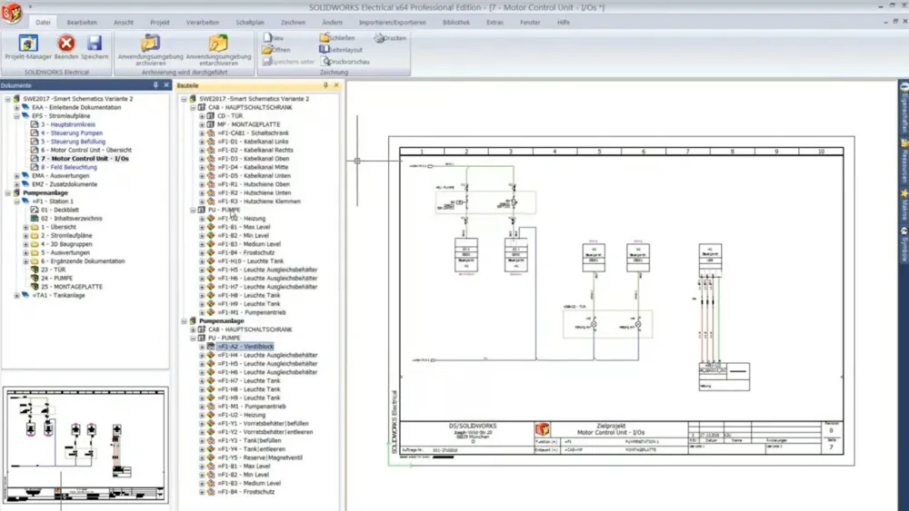Select 6 - Motor Control Unit - Übersicht

tap(85, 150)
